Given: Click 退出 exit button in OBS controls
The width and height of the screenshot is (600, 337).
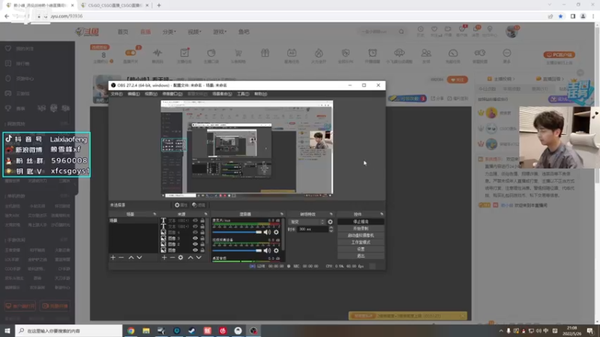Looking at the screenshot, I should [x=361, y=256].
